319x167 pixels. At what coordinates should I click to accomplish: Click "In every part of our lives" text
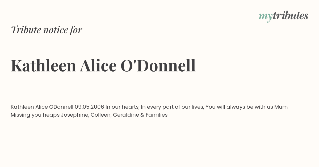pos(172,107)
